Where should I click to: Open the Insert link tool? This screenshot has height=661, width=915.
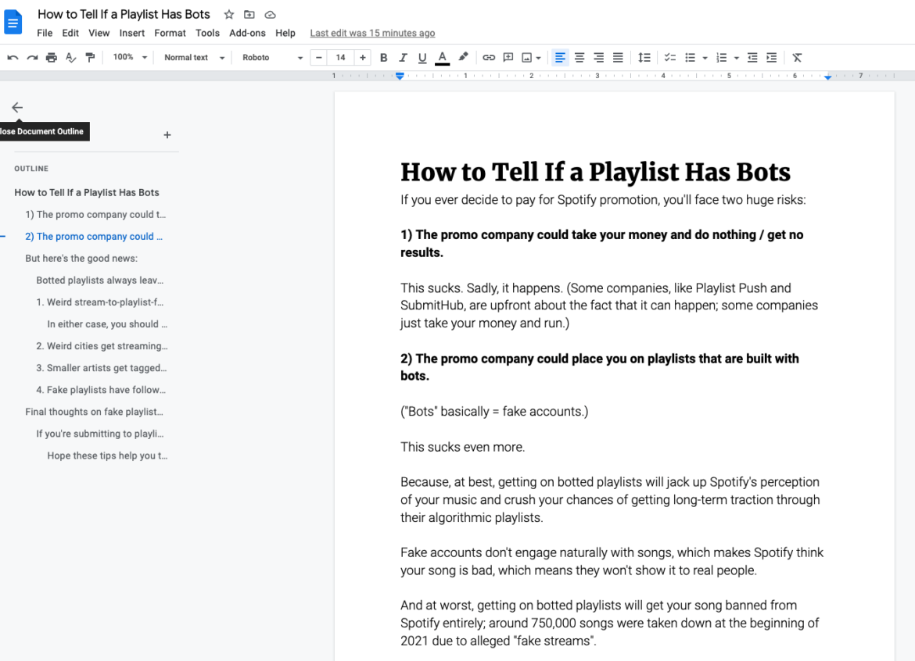pyautogui.click(x=489, y=57)
